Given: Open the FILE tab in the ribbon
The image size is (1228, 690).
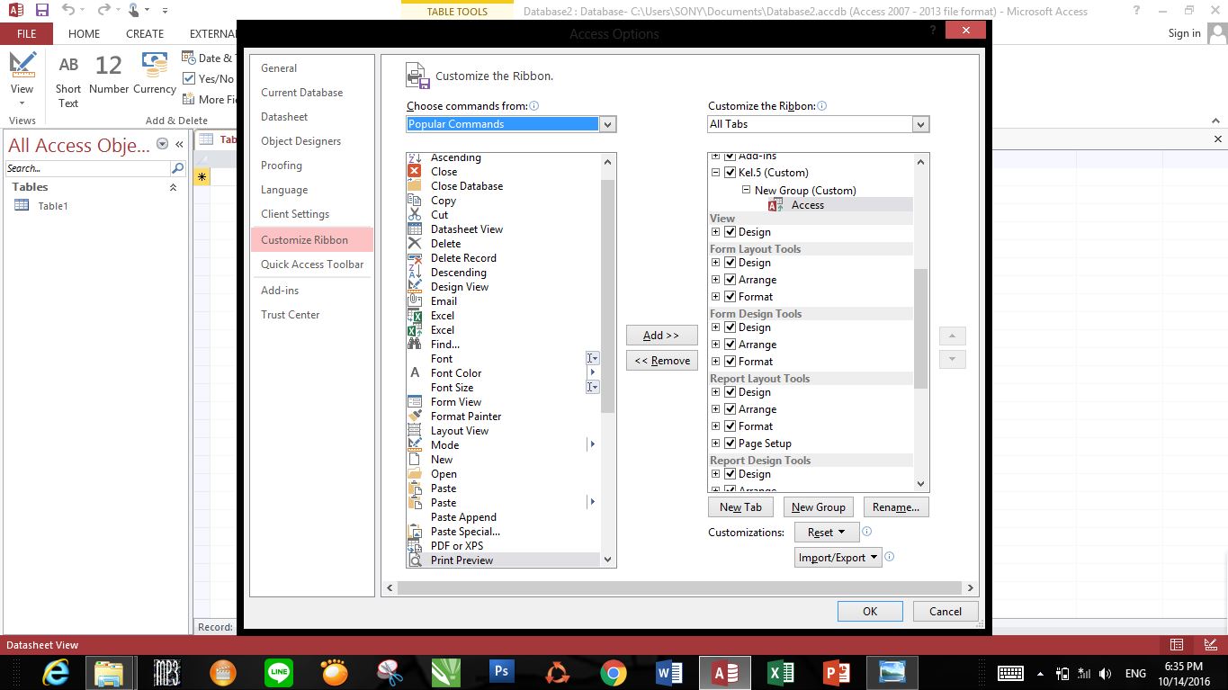Looking at the screenshot, I should point(26,33).
